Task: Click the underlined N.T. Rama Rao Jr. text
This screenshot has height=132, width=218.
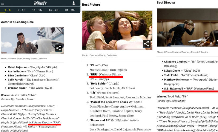Action: point(40,122)
